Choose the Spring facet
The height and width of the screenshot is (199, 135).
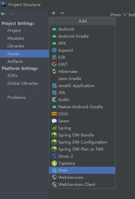(x=82, y=128)
